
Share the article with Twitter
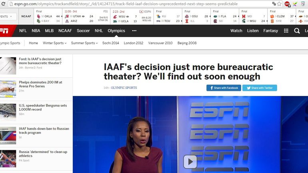click(259, 88)
